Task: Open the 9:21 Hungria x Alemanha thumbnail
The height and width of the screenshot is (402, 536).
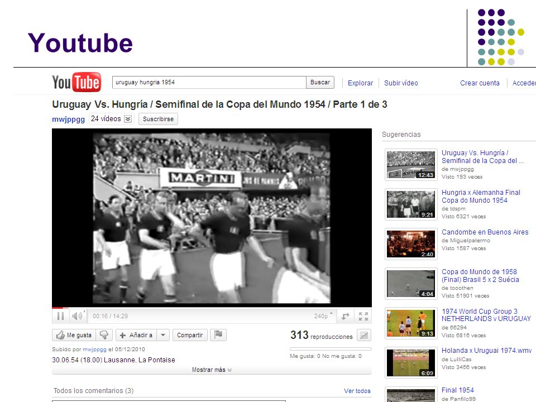Action: [x=411, y=204]
